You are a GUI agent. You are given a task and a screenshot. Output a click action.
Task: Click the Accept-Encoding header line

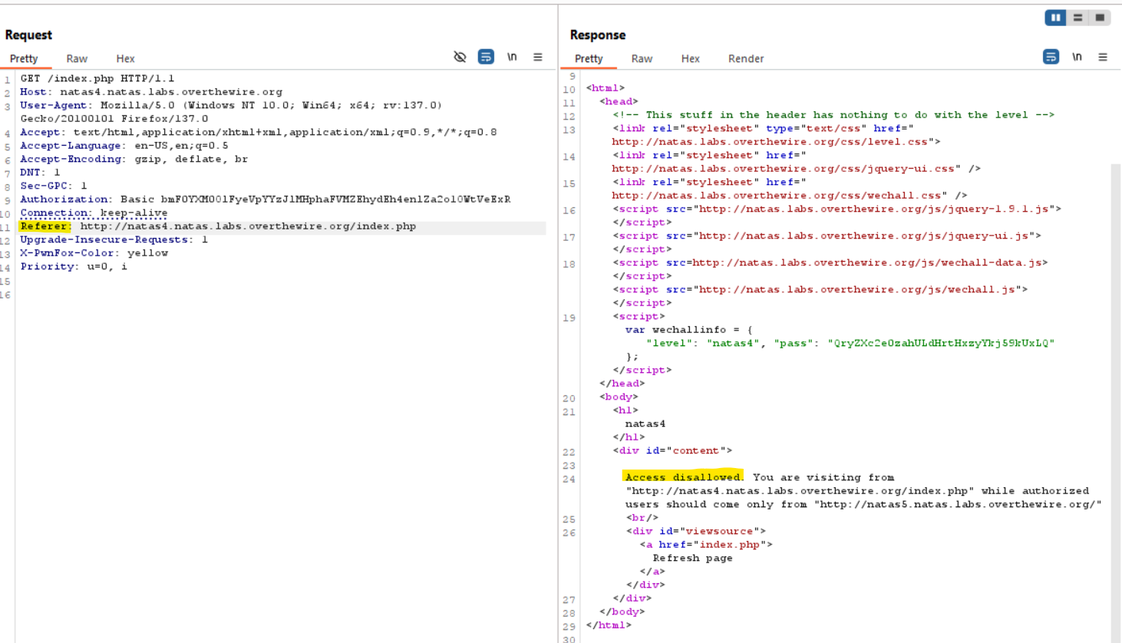pos(134,159)
